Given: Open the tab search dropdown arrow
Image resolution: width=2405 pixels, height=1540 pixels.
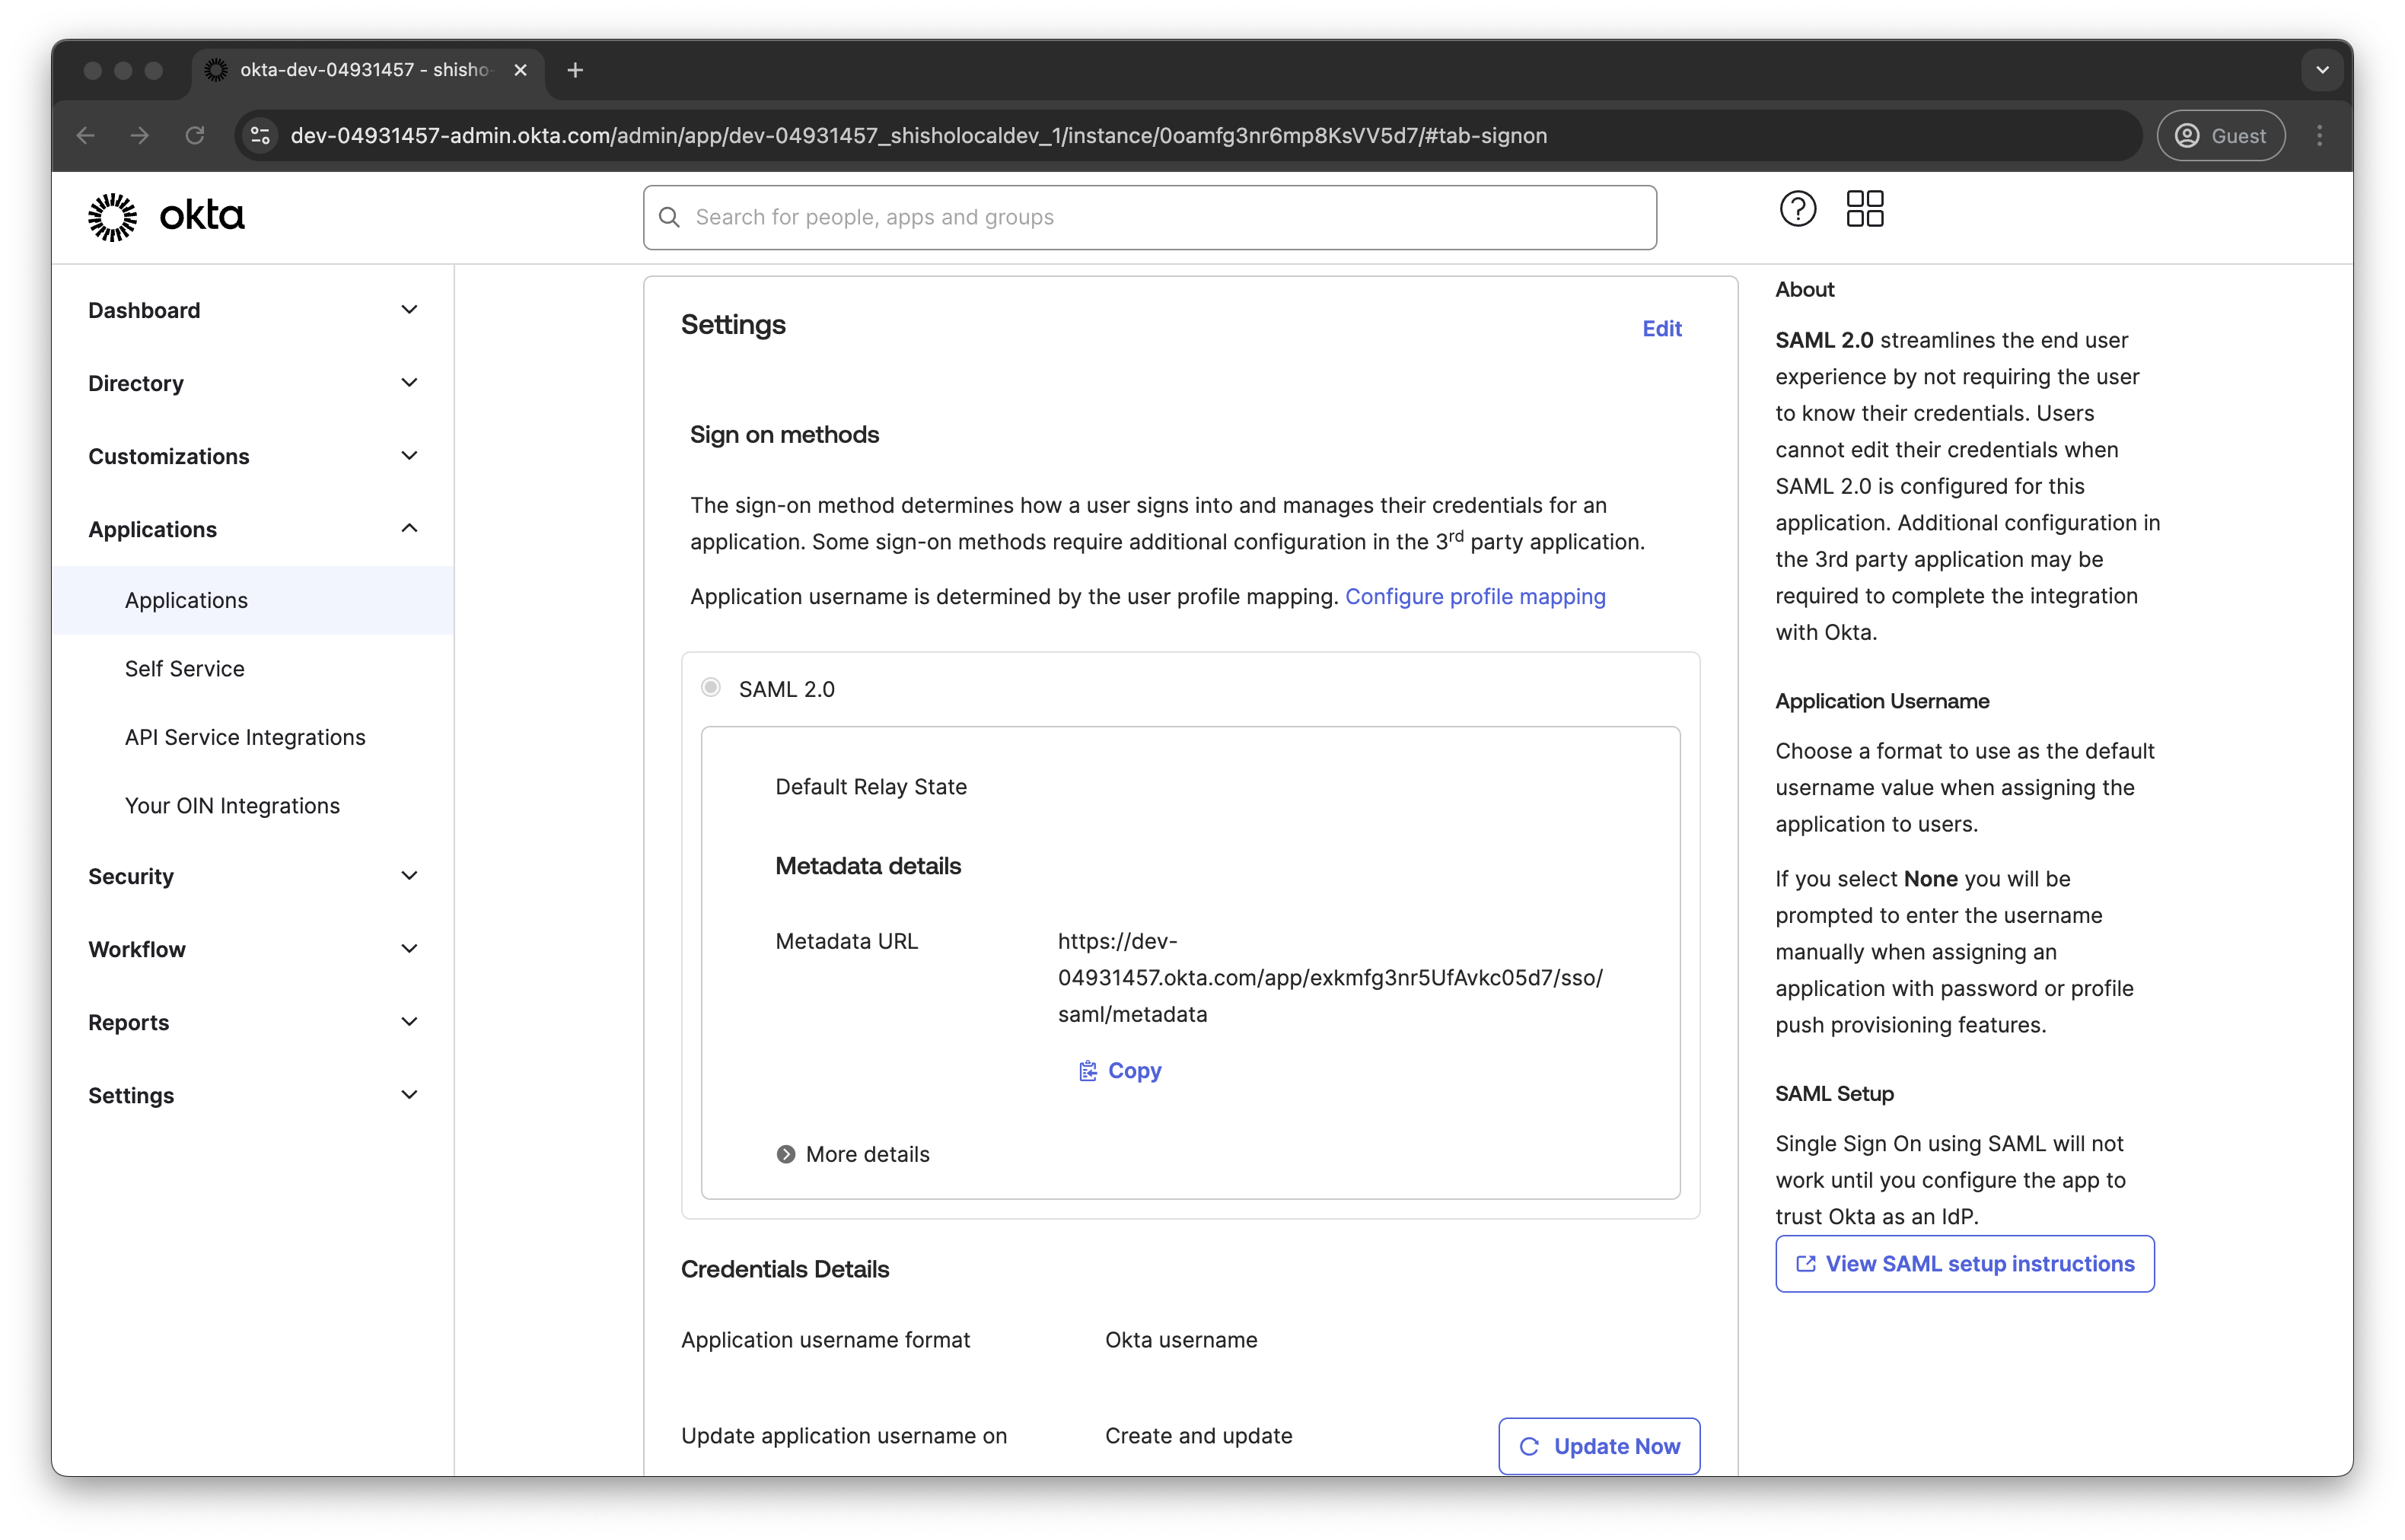Looking at the screenshot, I should 2322,70.
